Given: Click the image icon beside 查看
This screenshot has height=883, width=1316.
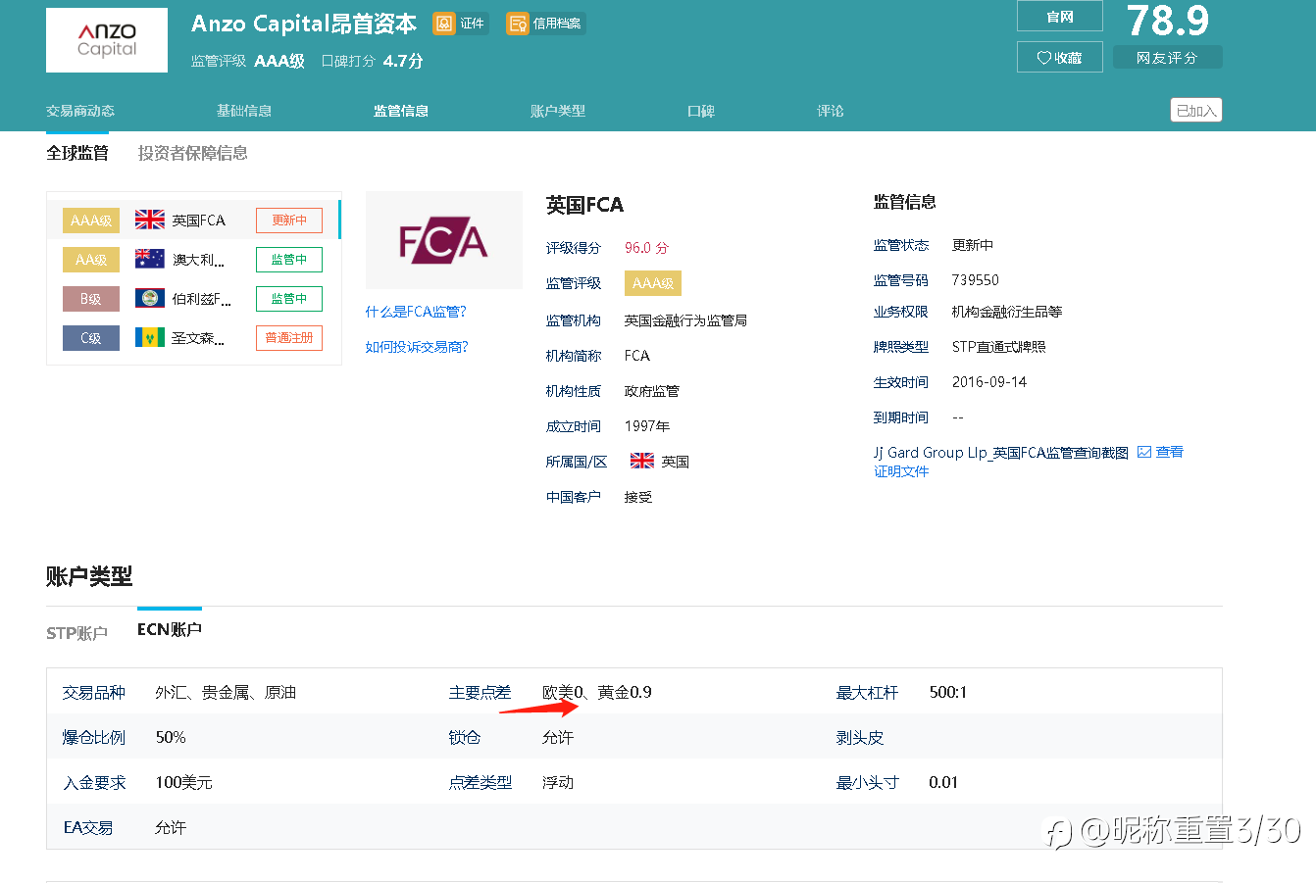Looking at the screenshot, I should (x=1144, y=452).
